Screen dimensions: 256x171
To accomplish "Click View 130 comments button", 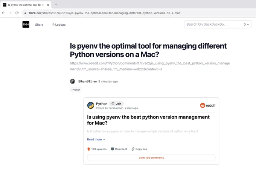I will [151, 157].
